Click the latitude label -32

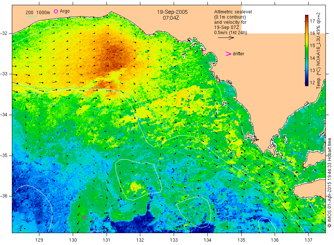tap(4, 33)
